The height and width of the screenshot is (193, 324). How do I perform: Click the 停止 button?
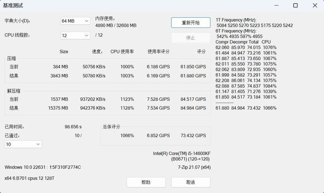[x=191, y=38]
